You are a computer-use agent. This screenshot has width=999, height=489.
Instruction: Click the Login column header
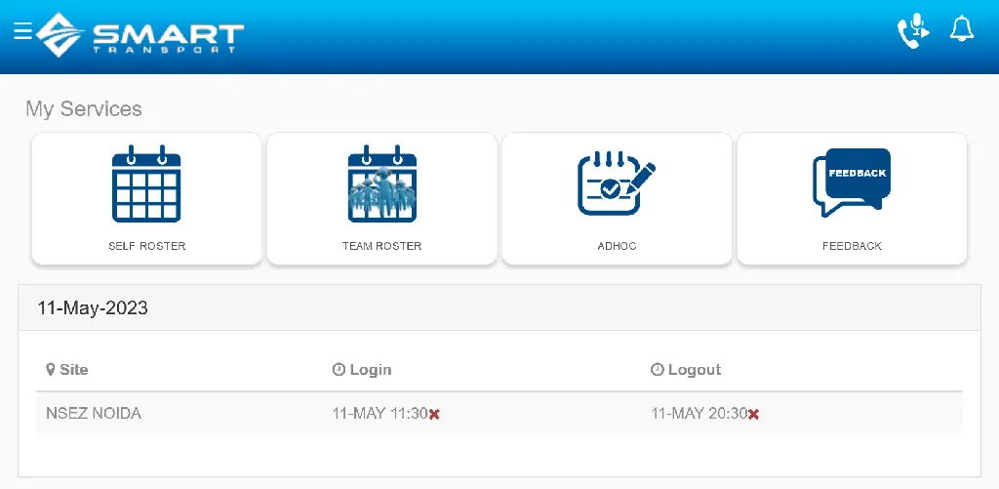[x=363, y=370]
